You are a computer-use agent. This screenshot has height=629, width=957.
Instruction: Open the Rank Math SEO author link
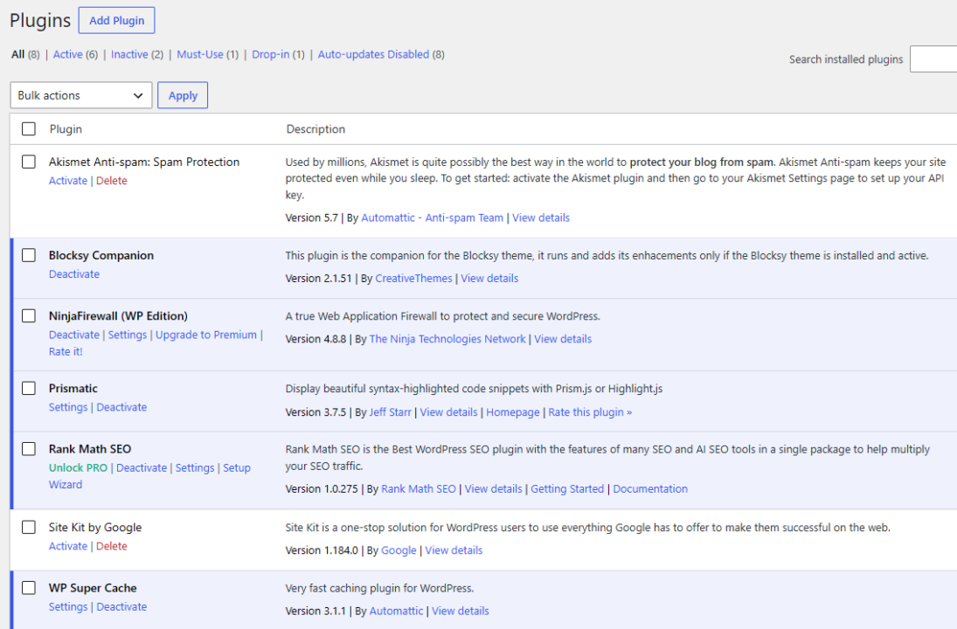[x=419, y=488]
